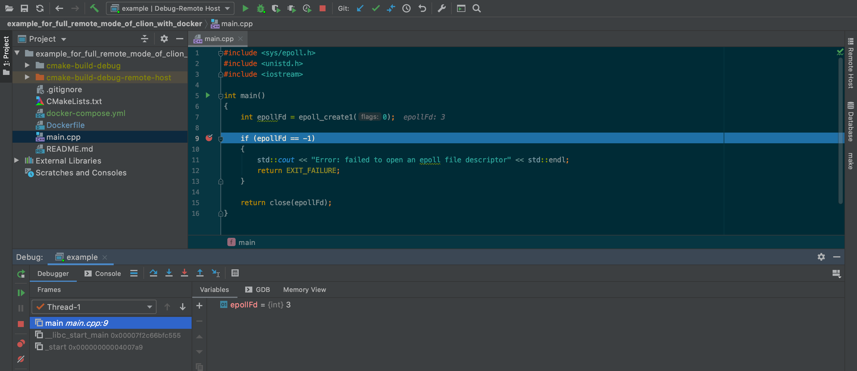Expand the cmake-build-debug folder
Viewport: 857px width, 371px height.
[27, 65]
